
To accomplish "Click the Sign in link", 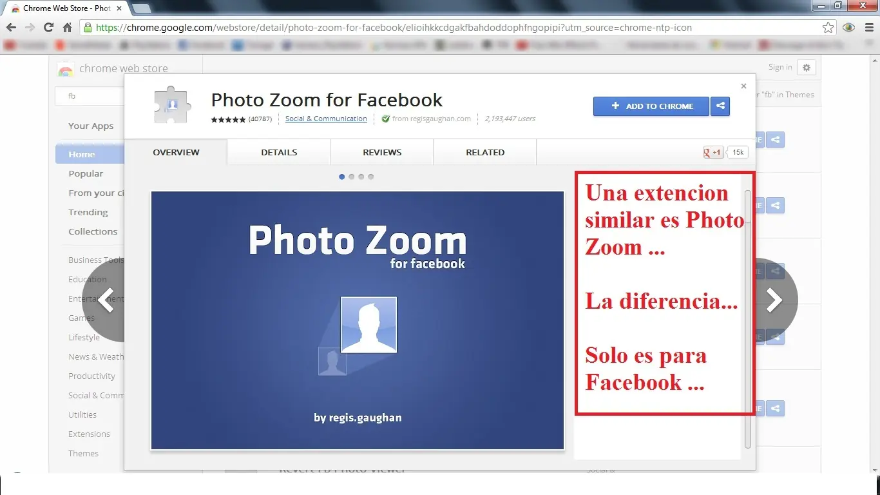I will click(780, 67).
